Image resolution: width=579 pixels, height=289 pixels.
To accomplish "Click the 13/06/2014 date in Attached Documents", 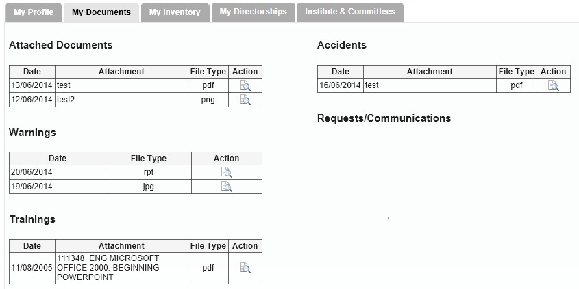I will point(32,85).
